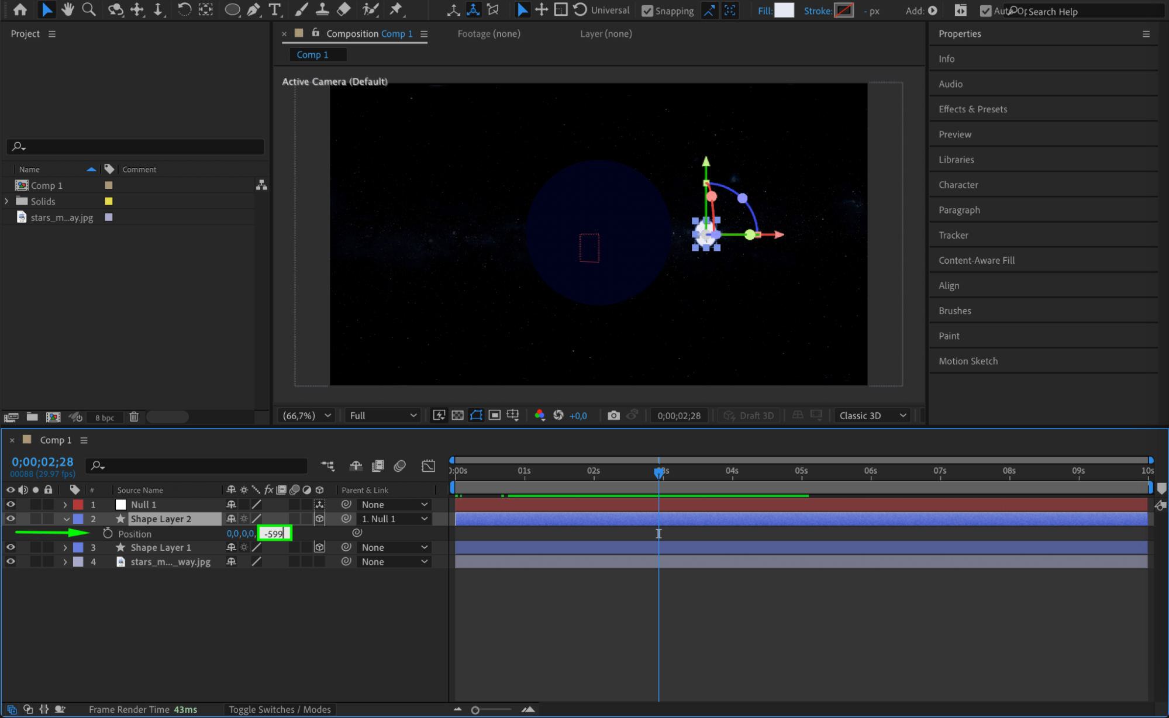
Task: Select the Rotation tool
Action: click(x=184, y=9)
